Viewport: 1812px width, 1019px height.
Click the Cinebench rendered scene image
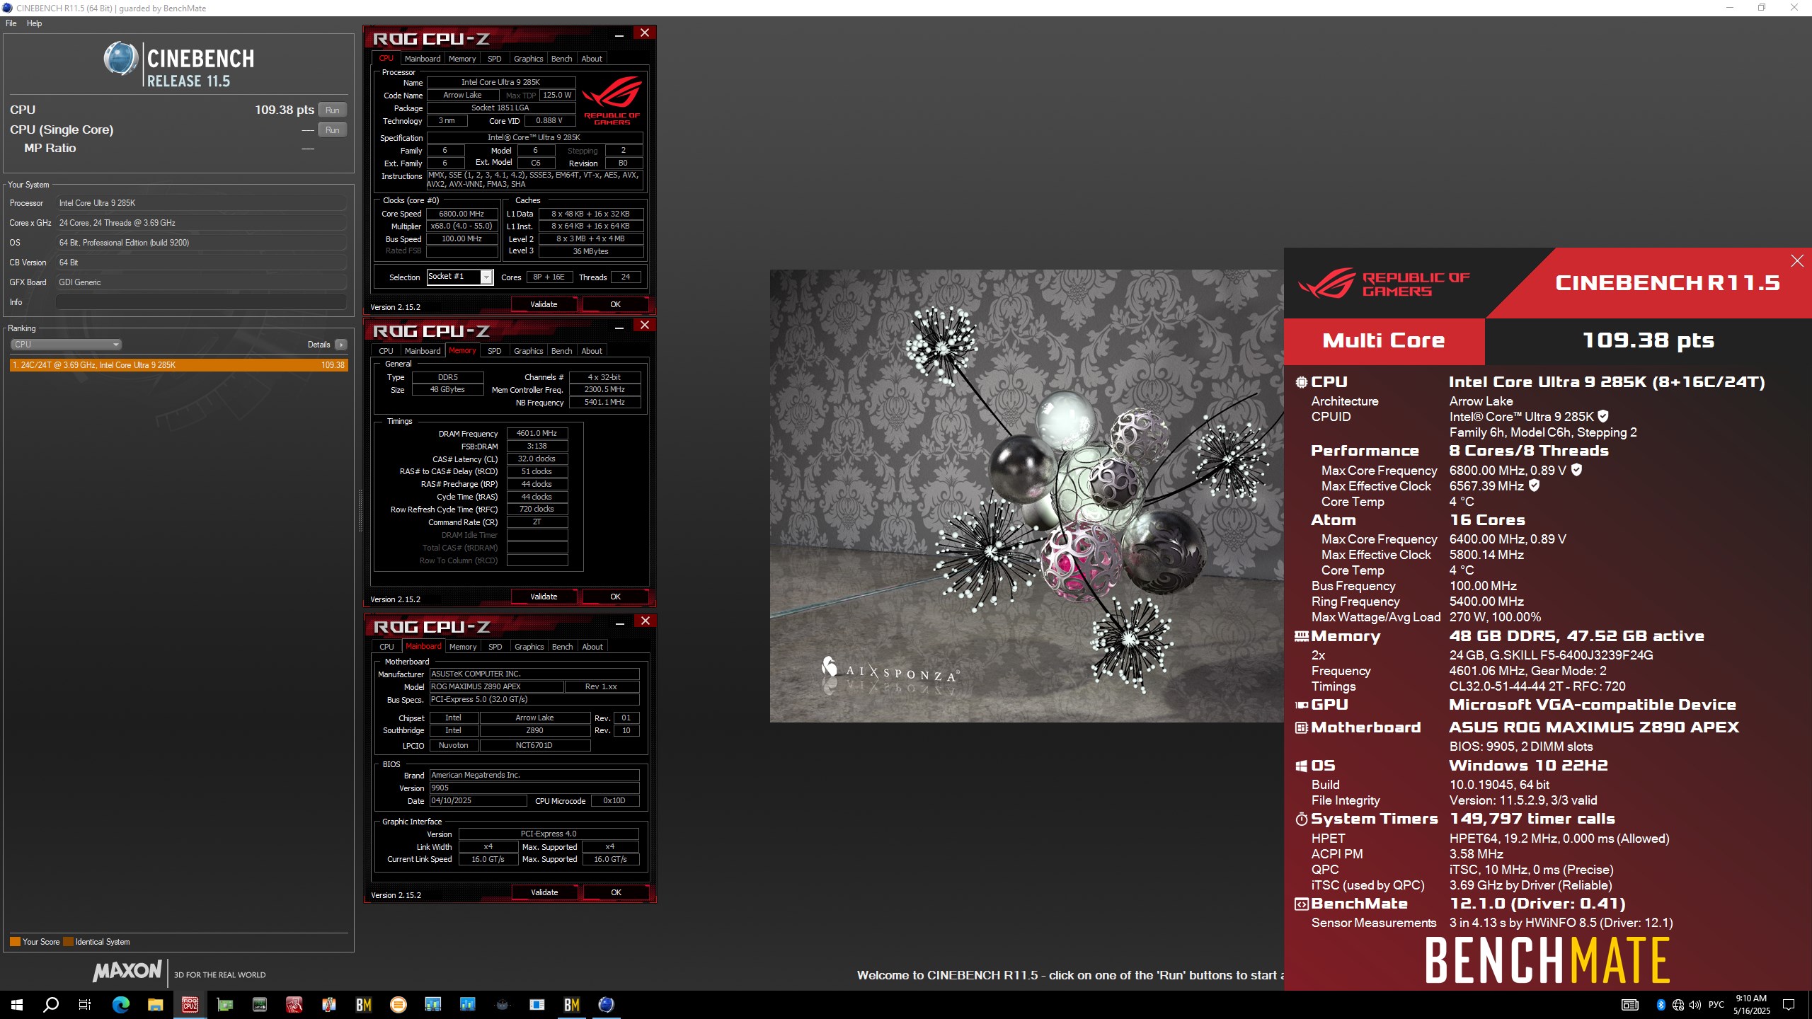point(1026,495)
